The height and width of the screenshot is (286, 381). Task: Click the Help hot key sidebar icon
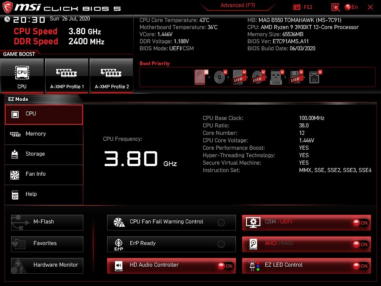point(15,195)
